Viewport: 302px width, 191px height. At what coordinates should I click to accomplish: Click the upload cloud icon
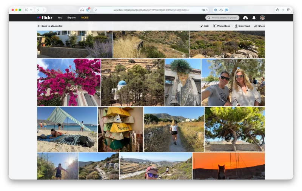coord(245,18)
